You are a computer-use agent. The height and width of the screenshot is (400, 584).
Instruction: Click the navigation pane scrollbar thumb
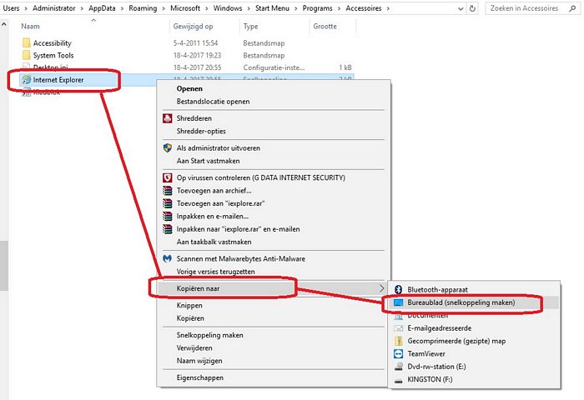[x=3, y=266]
